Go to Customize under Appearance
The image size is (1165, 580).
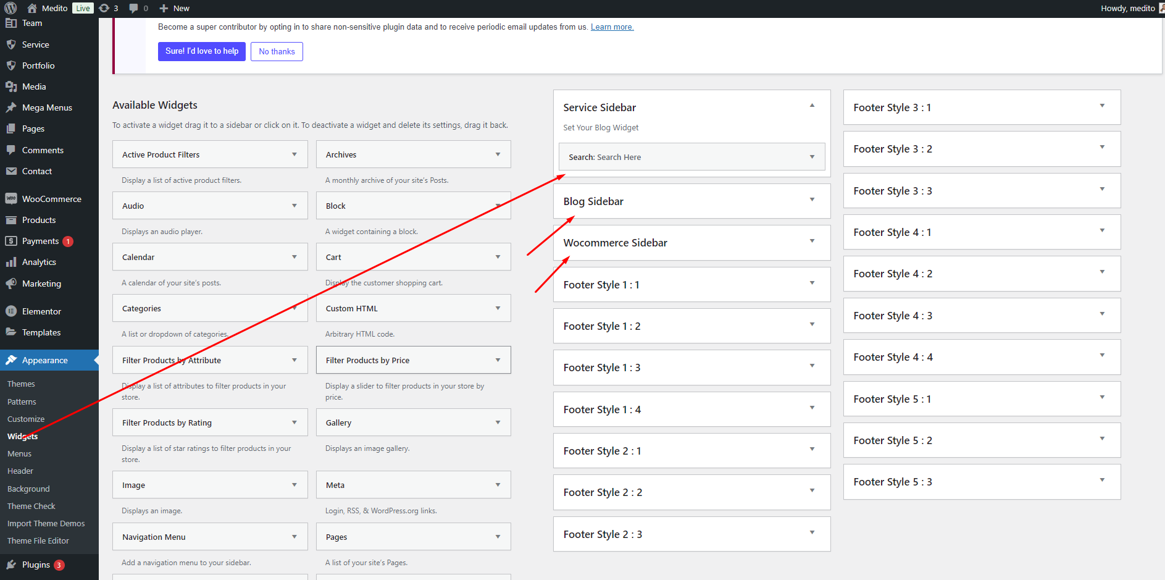coord(26,419)
